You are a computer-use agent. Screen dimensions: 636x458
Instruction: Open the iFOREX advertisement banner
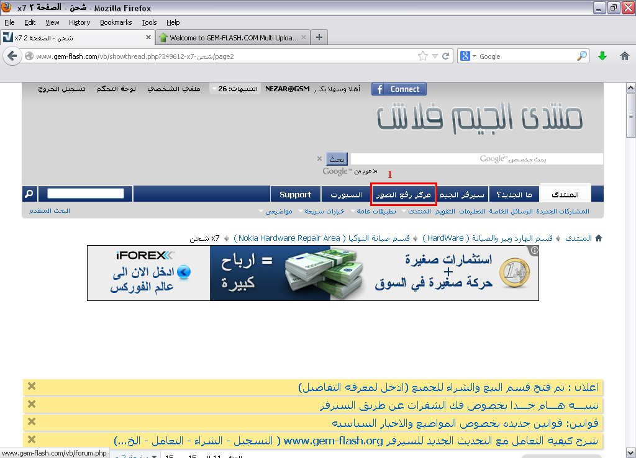(x=313, y=273)
